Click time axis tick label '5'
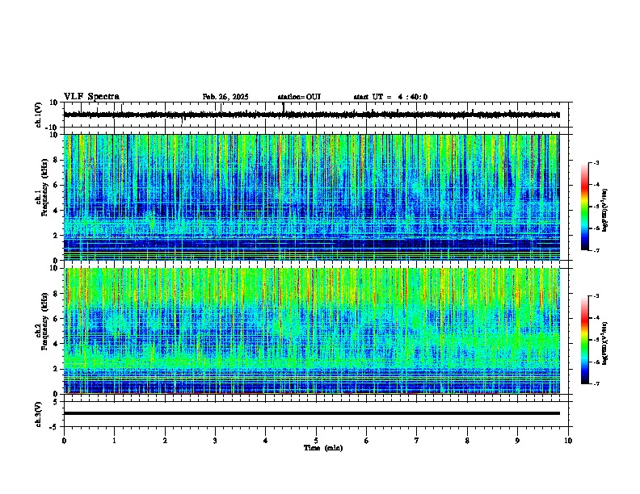 pos(316,441)
